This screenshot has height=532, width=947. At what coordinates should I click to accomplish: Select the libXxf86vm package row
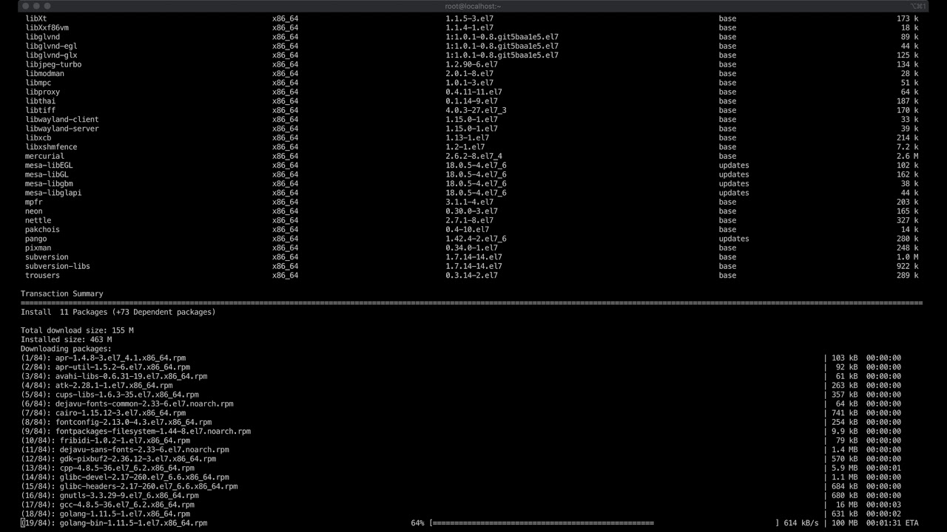(x=471, y=27)
